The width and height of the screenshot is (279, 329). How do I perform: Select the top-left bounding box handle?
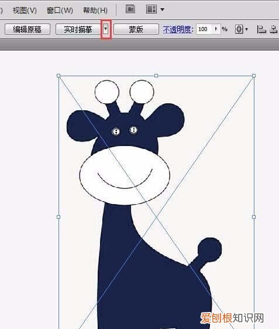coord(58,76)
